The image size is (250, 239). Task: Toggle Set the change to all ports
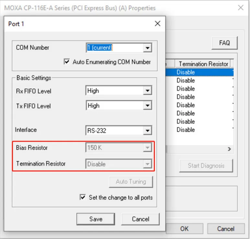[x=83, y=197]
